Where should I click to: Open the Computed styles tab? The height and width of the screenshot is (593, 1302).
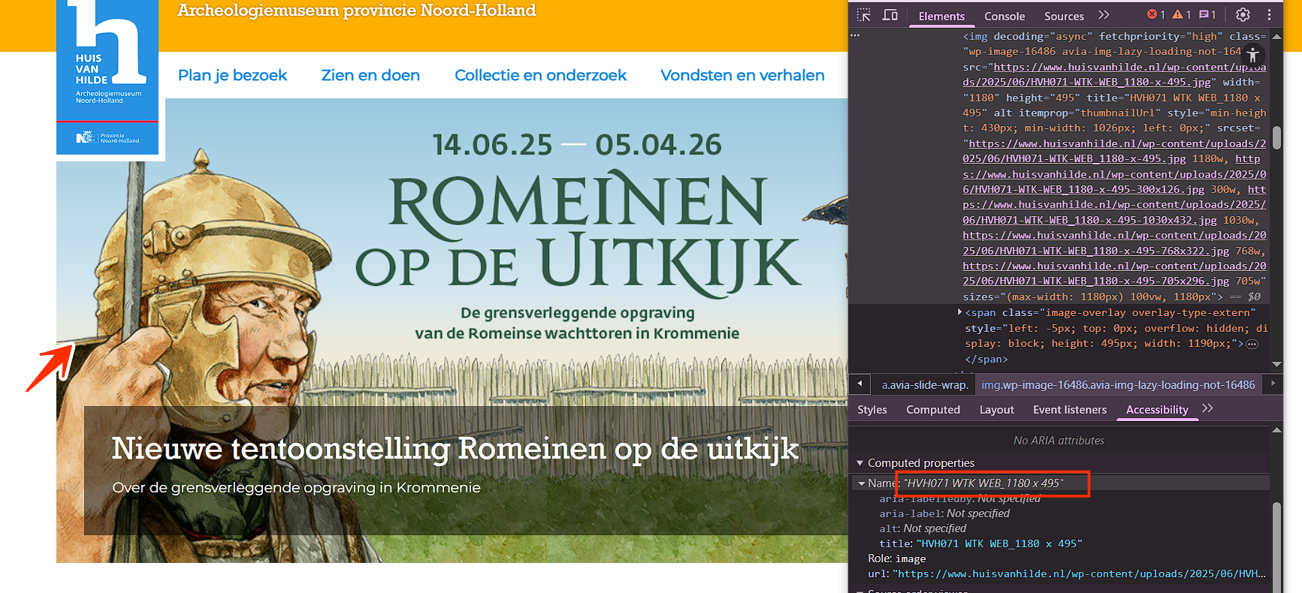932,410
